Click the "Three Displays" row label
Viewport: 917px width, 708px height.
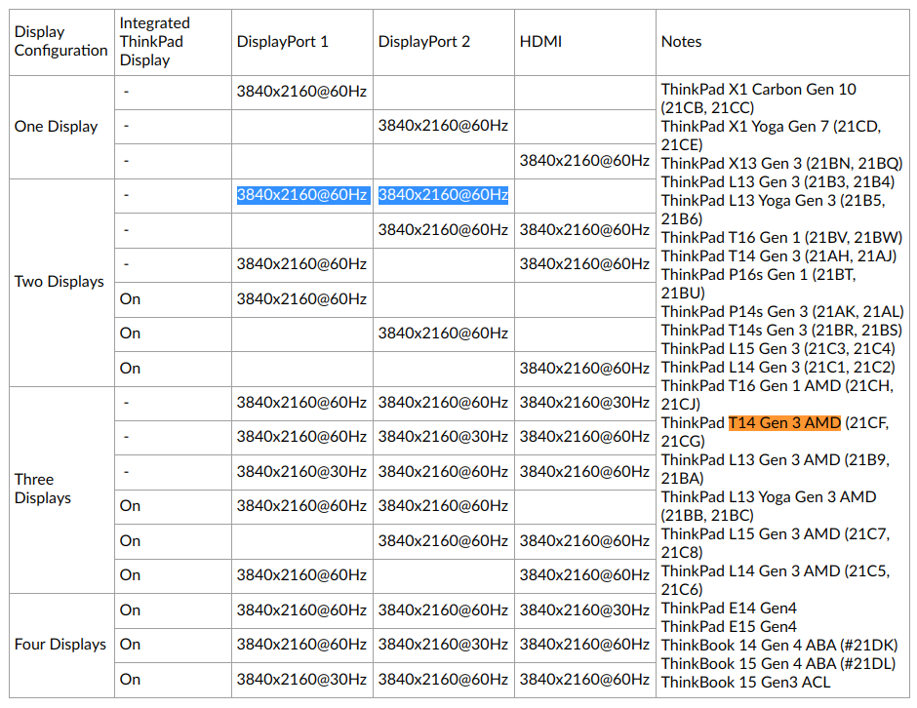(43, 489)
